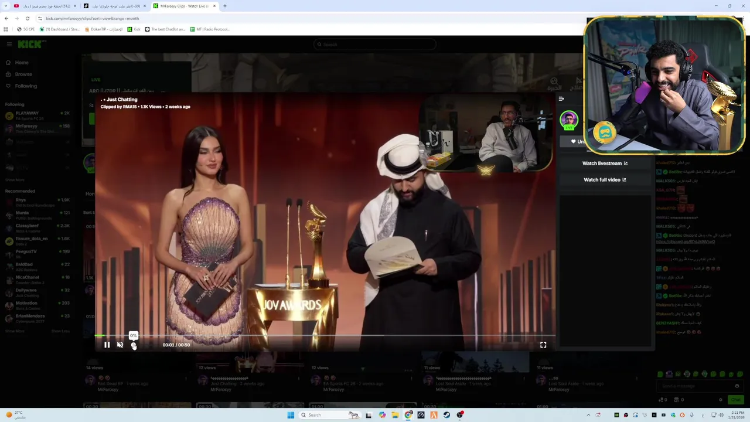This screenshot has width=750, height=422.
Task: Open Murda recommended channel
Action: point(37,215)
